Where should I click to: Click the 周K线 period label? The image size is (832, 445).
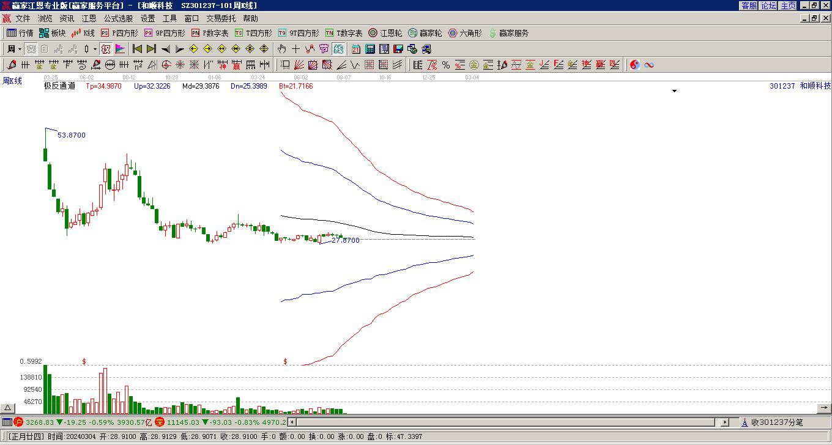[x=12, y=81]
